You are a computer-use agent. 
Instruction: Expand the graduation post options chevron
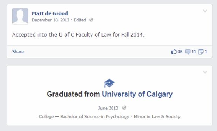(205, 72)
